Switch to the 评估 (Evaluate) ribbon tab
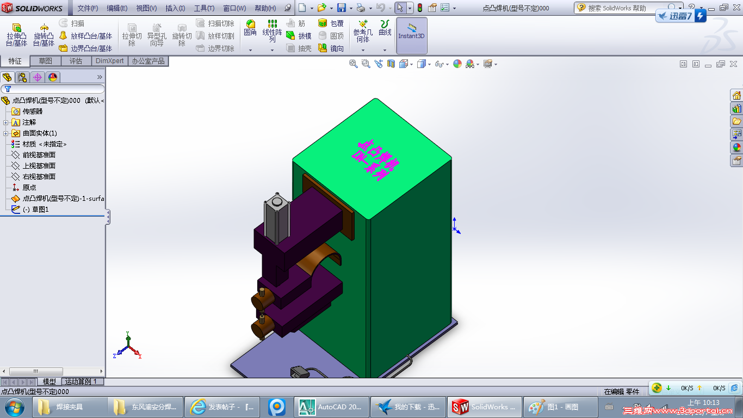Screen dimensions: 743x418 (76, 61)
